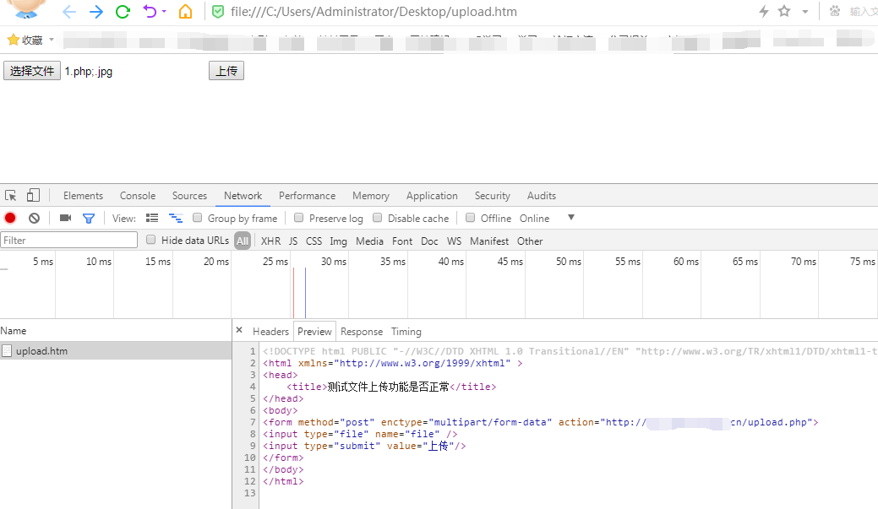Open the network filter funnel icon
Image resolution: width=878 pixels, height=509 pixels.
click(x=88, y=217)
